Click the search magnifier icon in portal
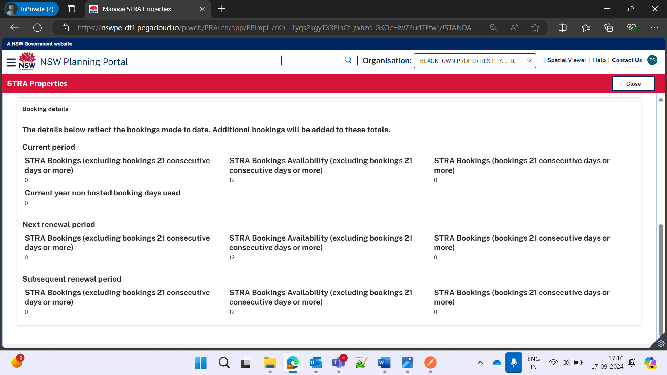The height and width of the screenshot is (375, 667). point(348,60)
